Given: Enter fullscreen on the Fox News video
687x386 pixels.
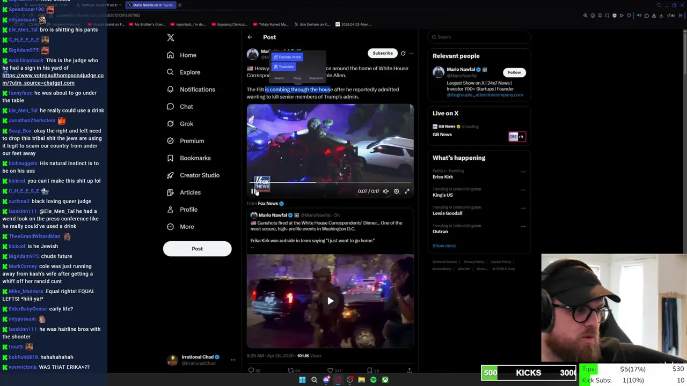Looking at the screenshot, I should click(407, 191).
